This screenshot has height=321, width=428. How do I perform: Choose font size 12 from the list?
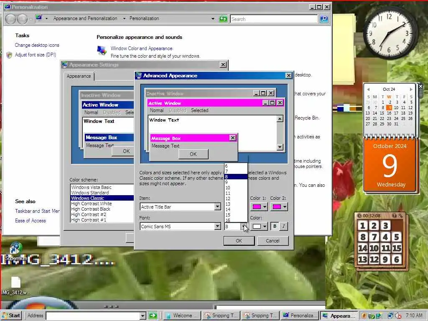(236, 199)
